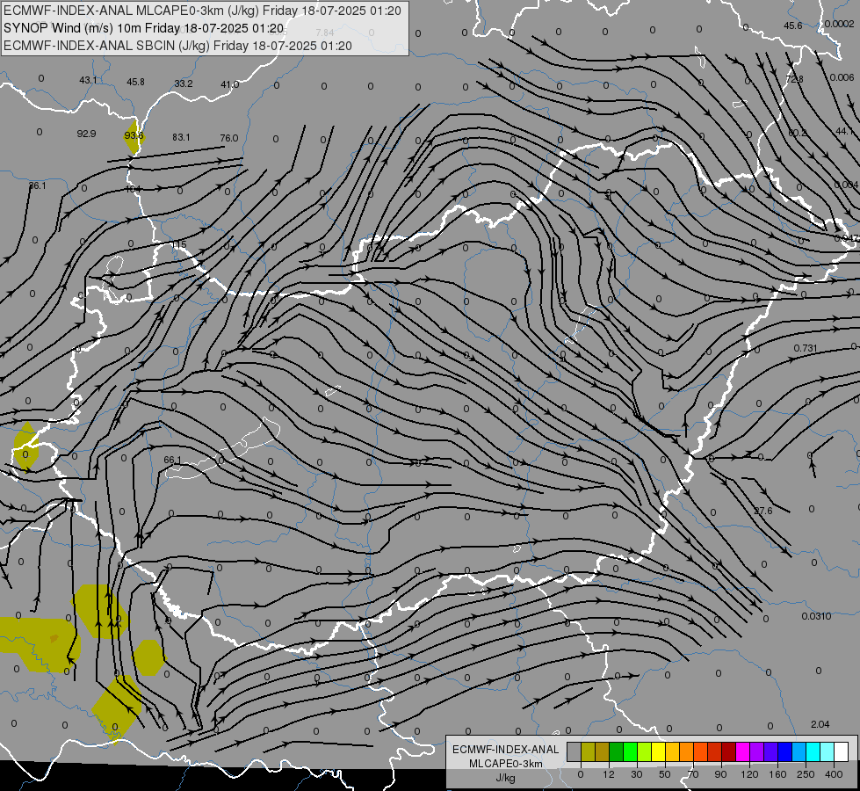Click the map value 27.6
This screenshot has width=860, height=791.
[x=762, y=511]
